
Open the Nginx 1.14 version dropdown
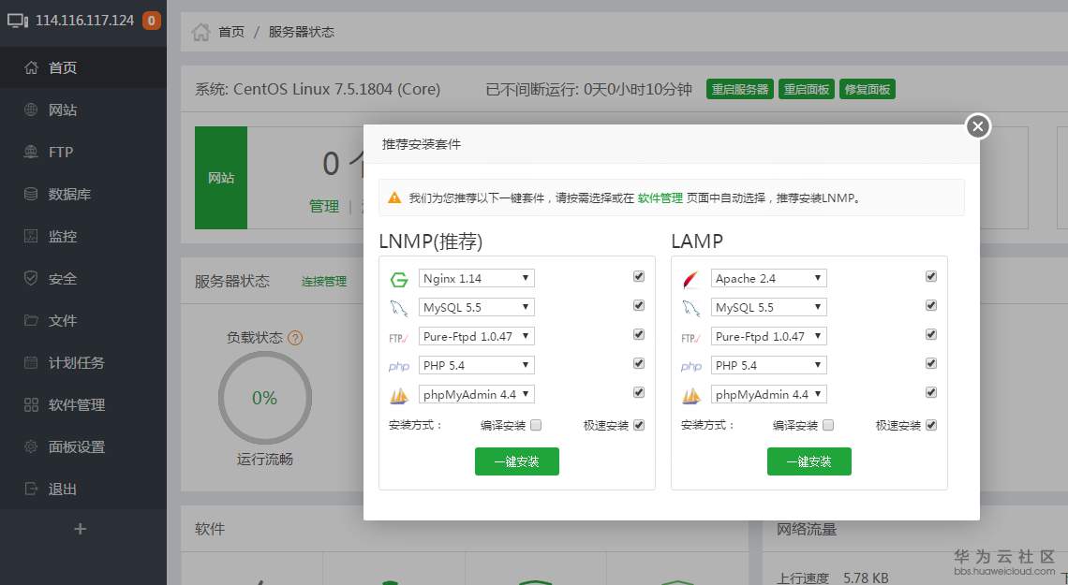pos(476,278)
